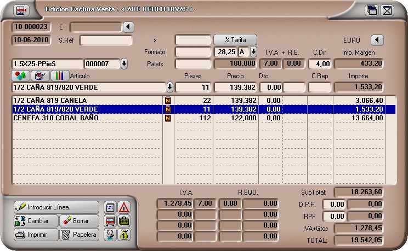Open the money bag icon
This screenshot has height=251, width=408.
click(x=124, y=235)
